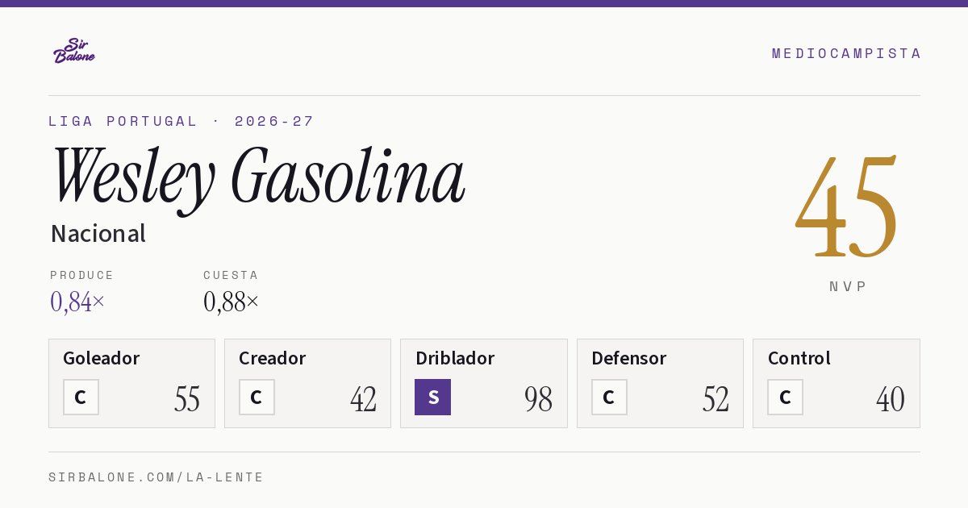The width and height of the screenshot is (968, 508).
Task: Click Liga Portugal 2026-27 season label
Action: click(181, 121)
